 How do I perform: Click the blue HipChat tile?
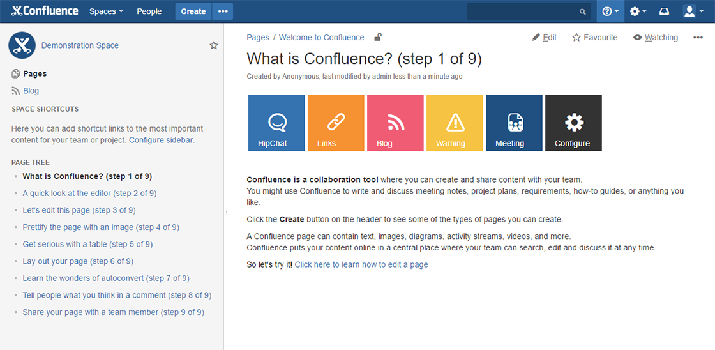(276, 123)
